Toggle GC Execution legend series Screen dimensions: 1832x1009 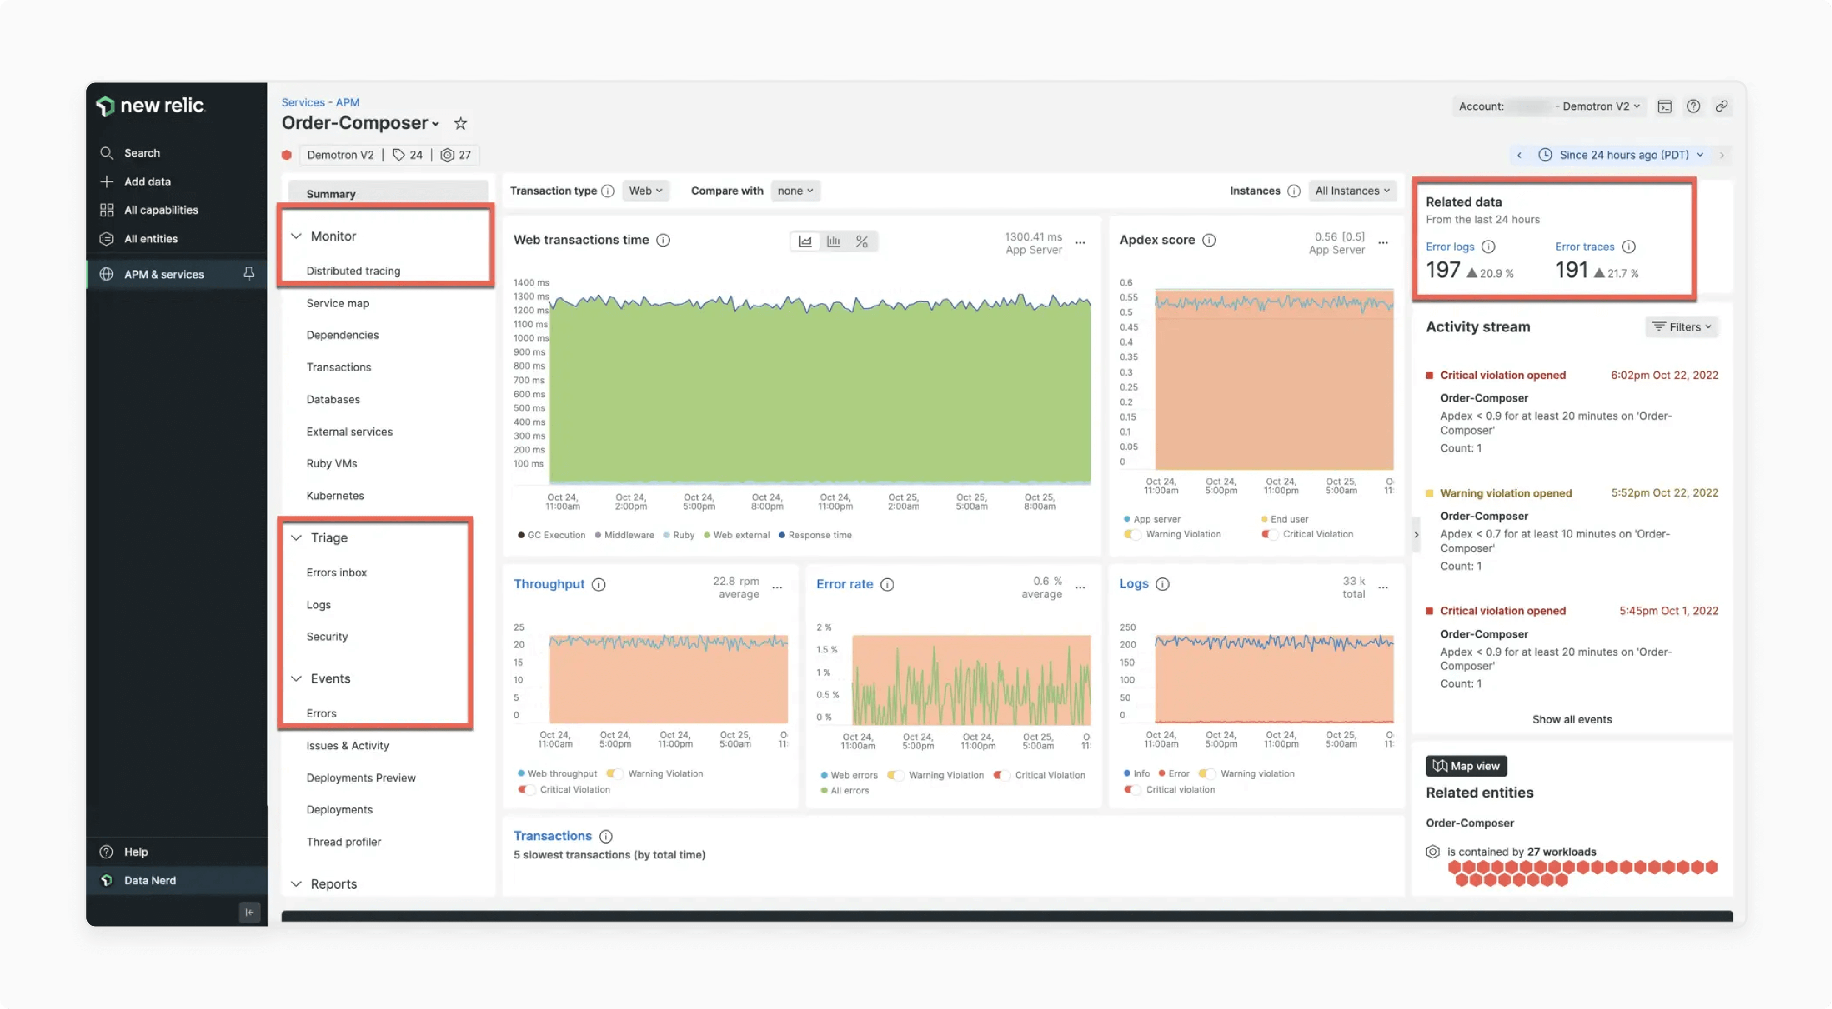tap(551, 535)
